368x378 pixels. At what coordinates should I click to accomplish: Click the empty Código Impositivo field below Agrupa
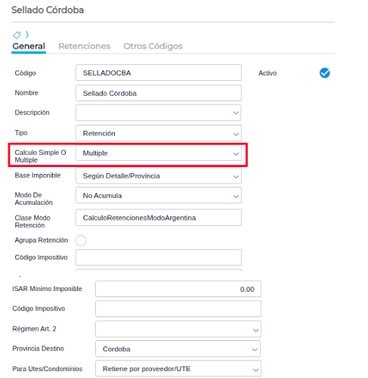(x=159, y=257)
